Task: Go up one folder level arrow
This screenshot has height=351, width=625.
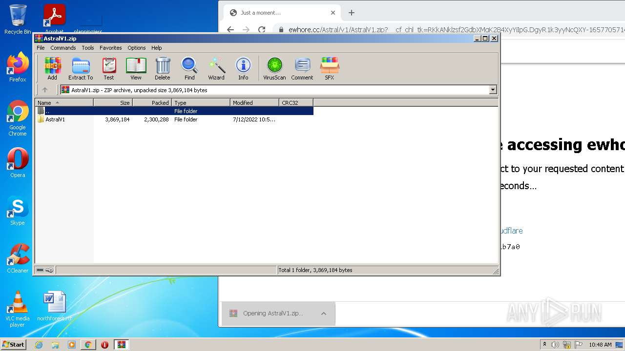Action: click(x=45, y=90)
